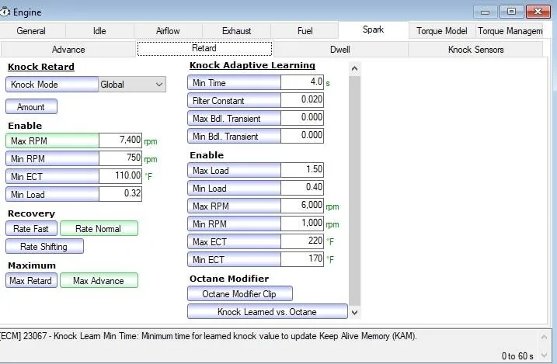Edit Adaptive Learning Max RPM value 6,000
The height and width of the screenshot is (364, 557).
302,206
